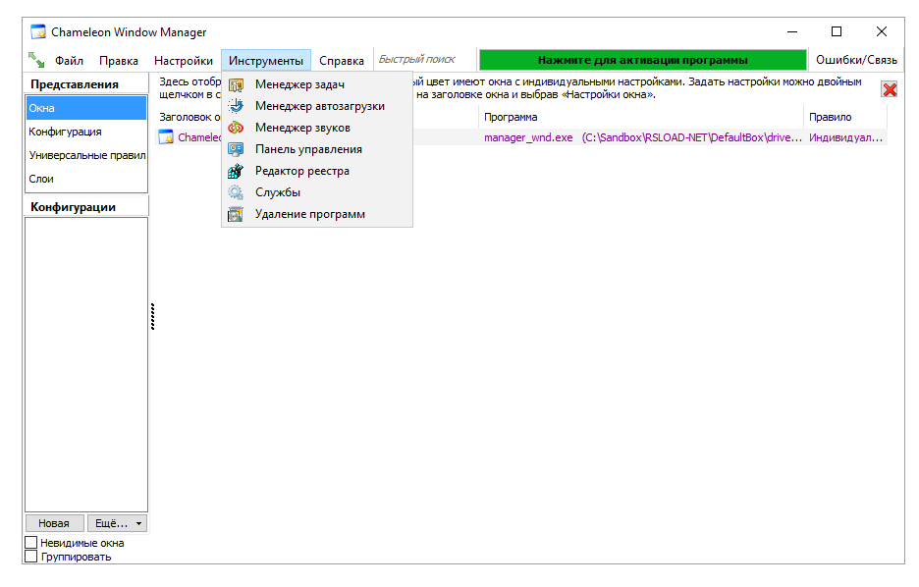Enable the Невидимые окна checkbox
The height and width of the screenshot is (587, 919).
[31, 543]
